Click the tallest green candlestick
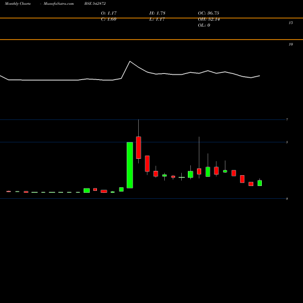This screenshot has width=303, height=303. tap(130, 165)
